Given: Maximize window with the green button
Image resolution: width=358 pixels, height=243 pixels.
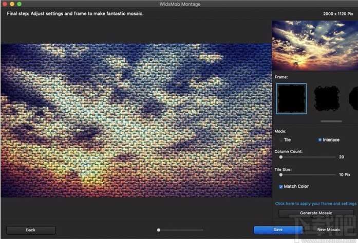Looking at the screenshot, I should pos(20,4).
